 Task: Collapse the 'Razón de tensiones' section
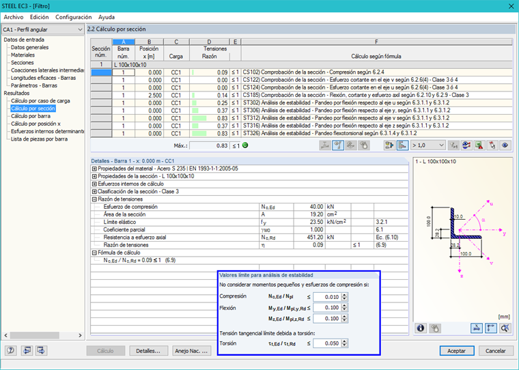(x=94, y=199)
